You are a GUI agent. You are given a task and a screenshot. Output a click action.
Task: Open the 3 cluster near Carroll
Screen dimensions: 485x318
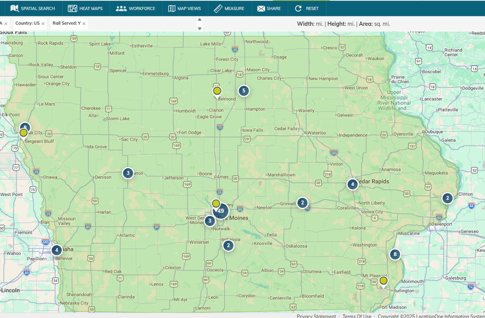coord(128,173)
